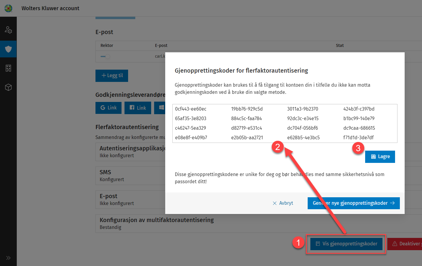This screenshot has height=266, width=422.
Task: Select recovery code c46247-5ea329
Action: click(x=190, y=128)
